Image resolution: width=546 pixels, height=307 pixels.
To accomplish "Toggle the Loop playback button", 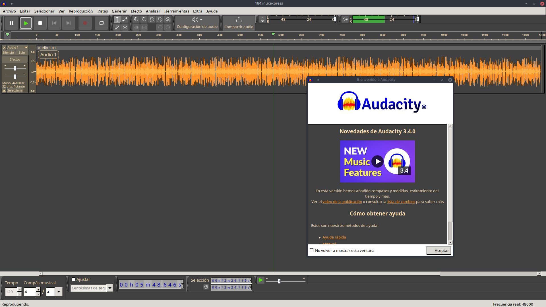I will tap(102, 23).
